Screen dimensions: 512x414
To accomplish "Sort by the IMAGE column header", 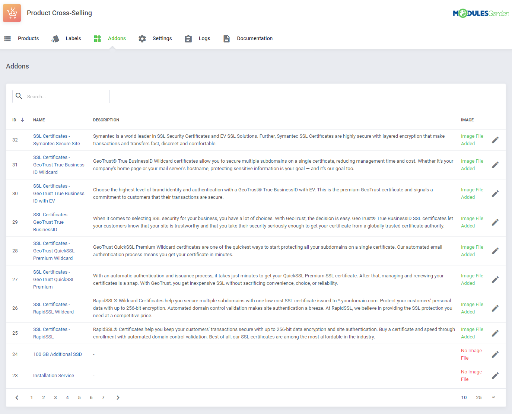I will pos(467,120).
